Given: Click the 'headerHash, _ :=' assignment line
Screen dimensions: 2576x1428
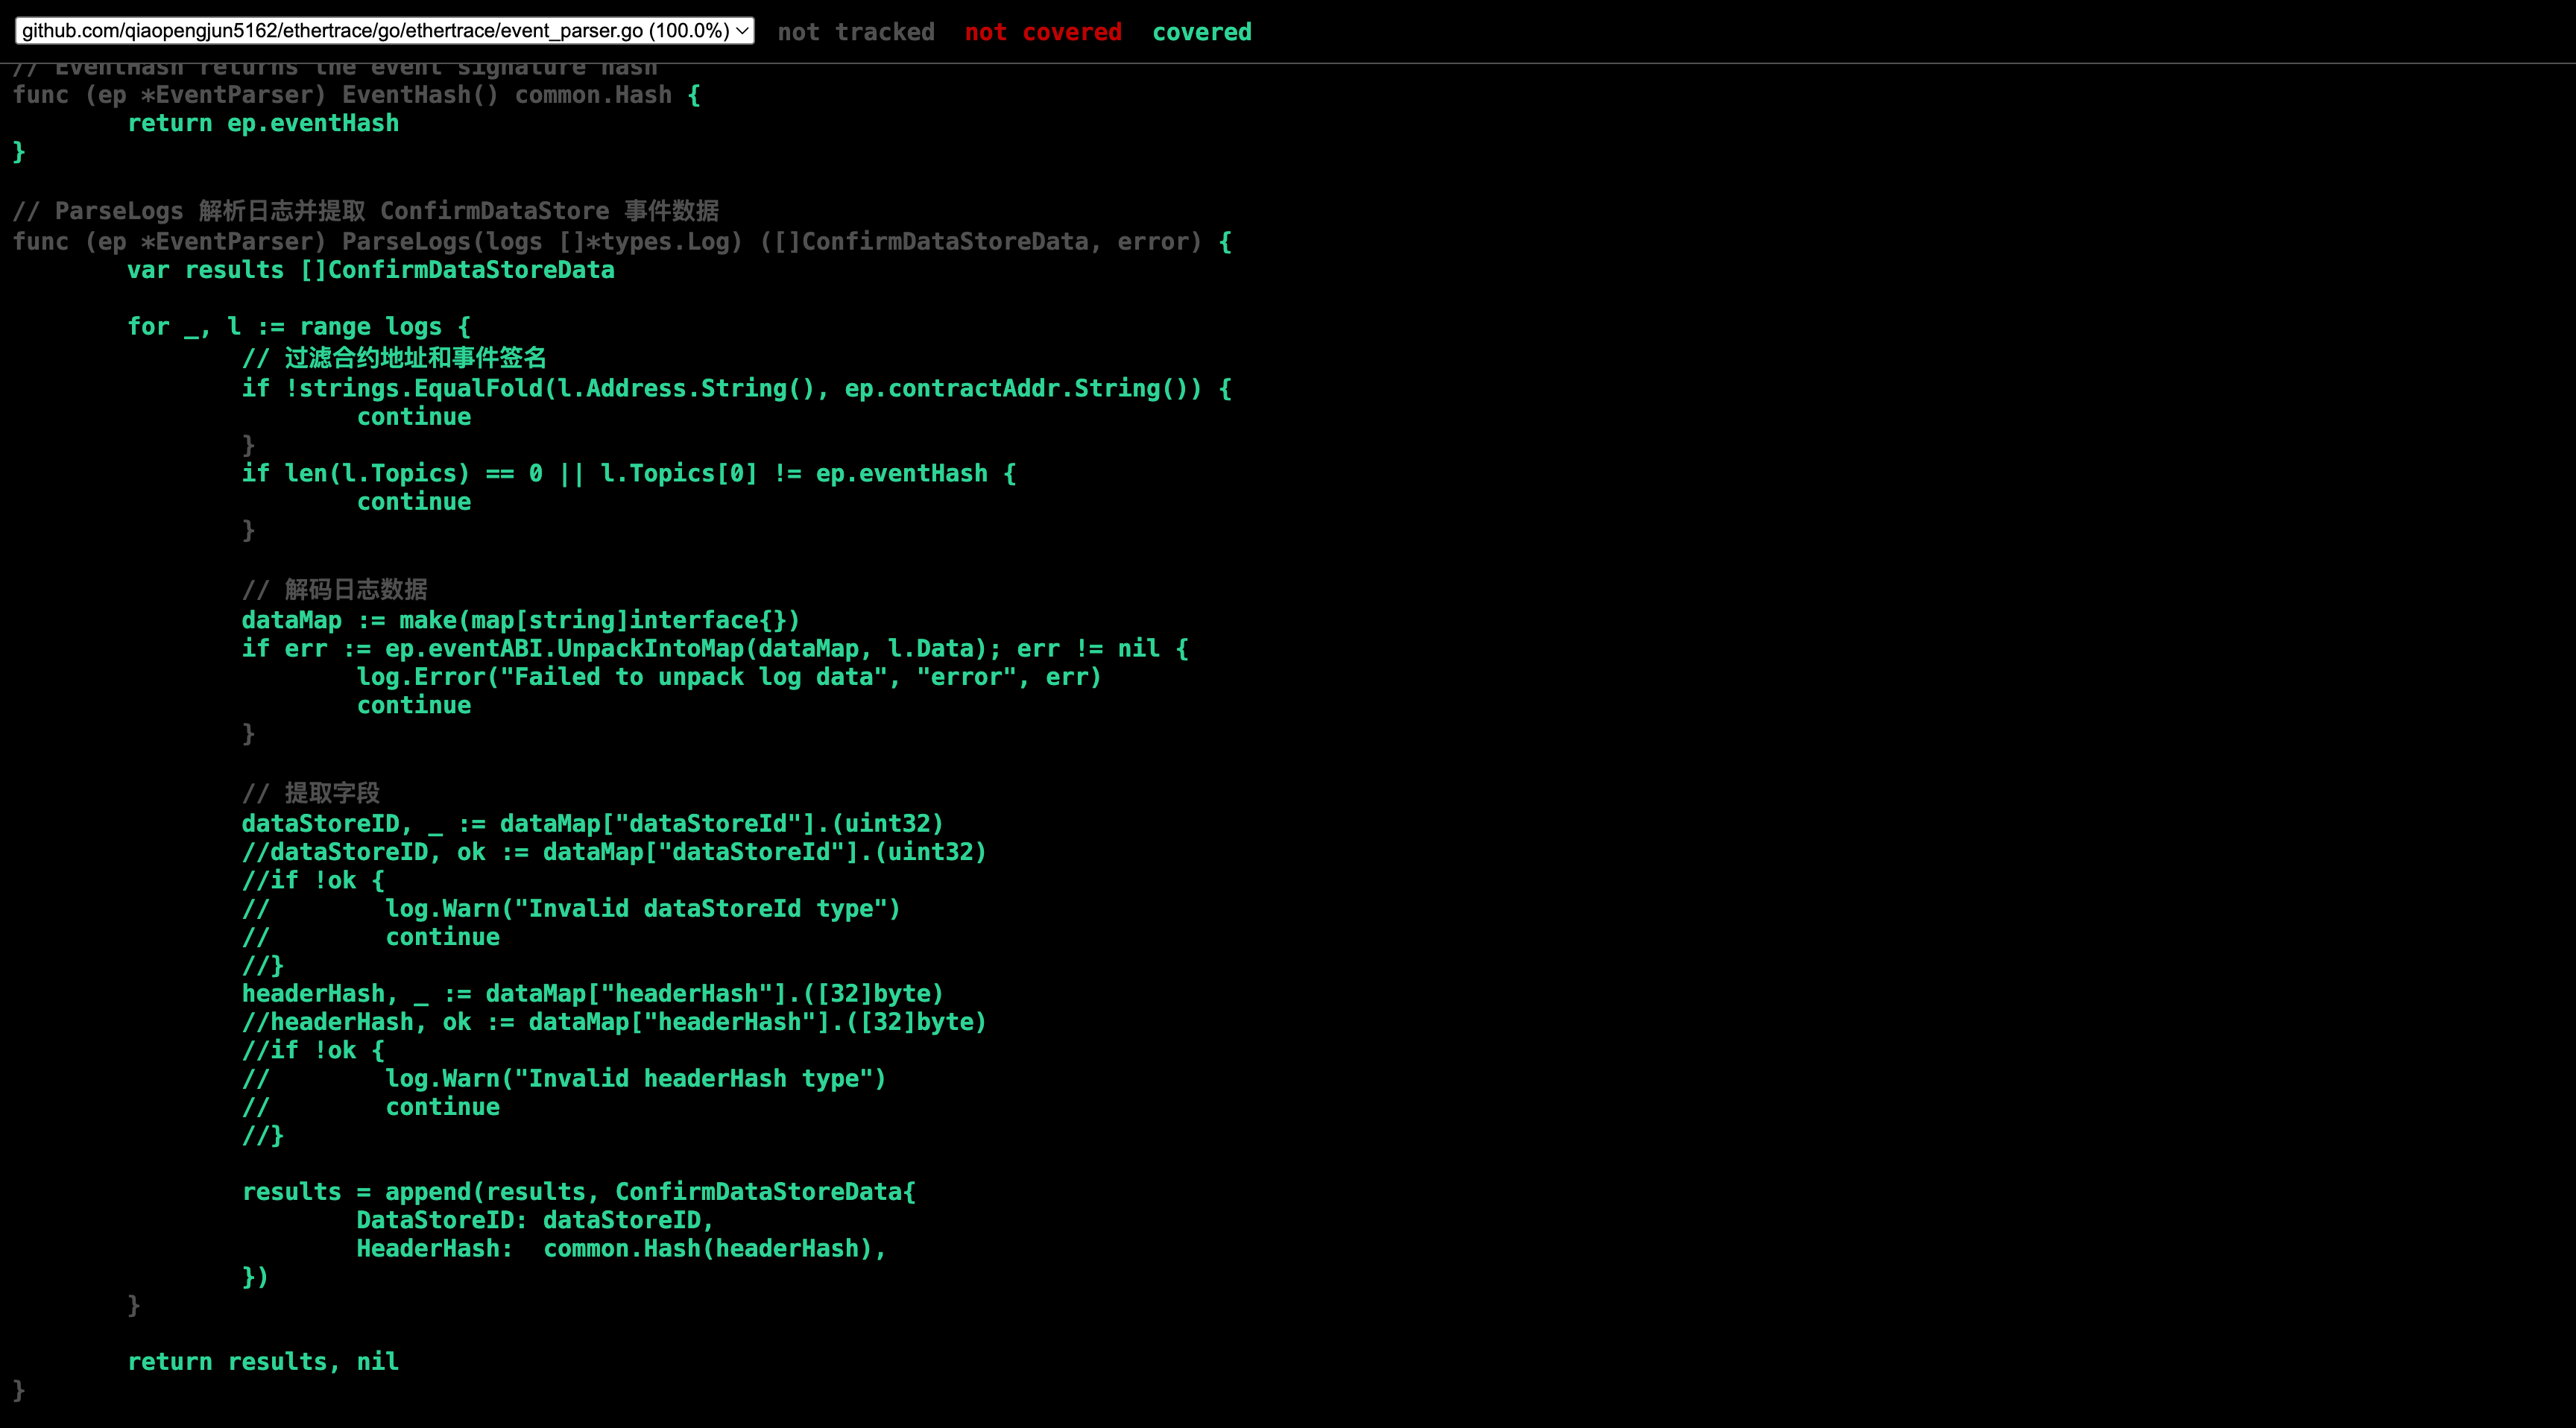Looking at the screenshot, I should (592, 993).
